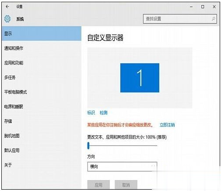Click the 检测 link
This screenshot has height=191, width=221.
[104, 113]
